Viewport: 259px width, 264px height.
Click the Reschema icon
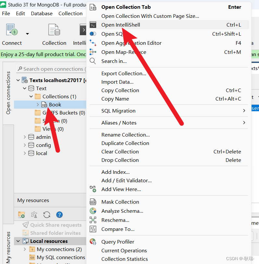pyautogui.click(x=93, y=220)
